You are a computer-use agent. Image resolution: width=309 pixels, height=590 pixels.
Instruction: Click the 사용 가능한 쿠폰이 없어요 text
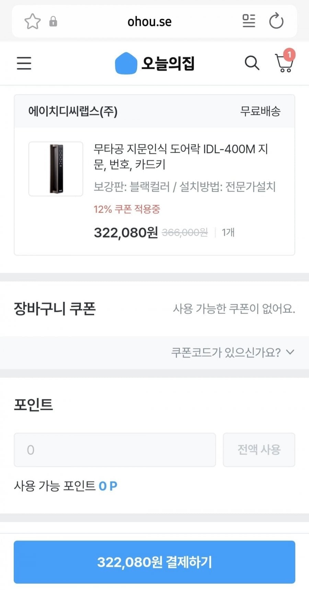tap(233, 309)
